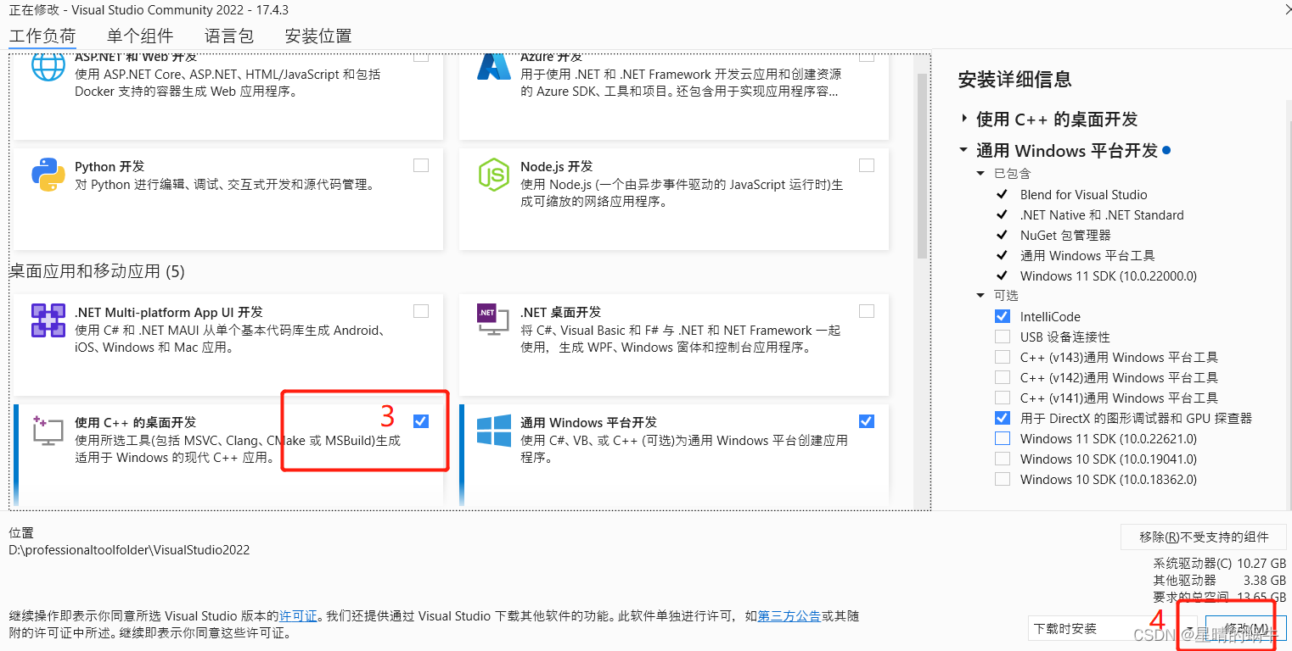Go to the 语言包 tab
Viewport: 1292px width, 651px height.
tap(229, 36)
